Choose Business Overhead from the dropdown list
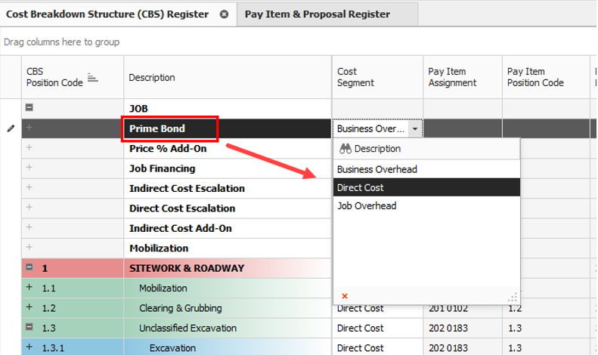The width and height of the screenshot is (598, 355). (x=426, y=169)
